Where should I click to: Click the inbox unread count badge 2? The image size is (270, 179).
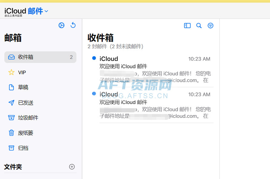click(71, 57)
